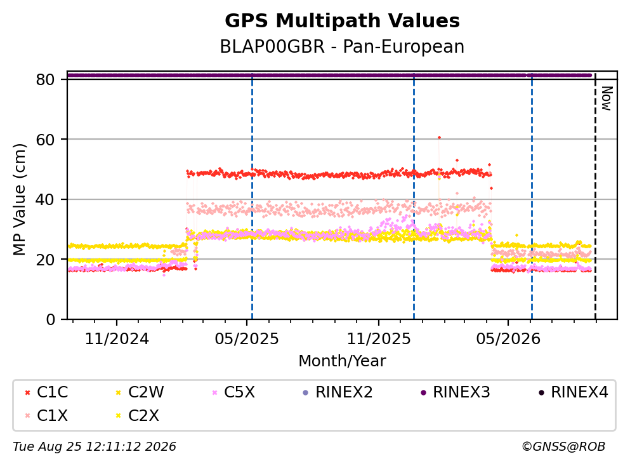The width and height of the screenshot is (630, 466).
Task: Select the C1C legend label
Action: [x=52, y=392]
